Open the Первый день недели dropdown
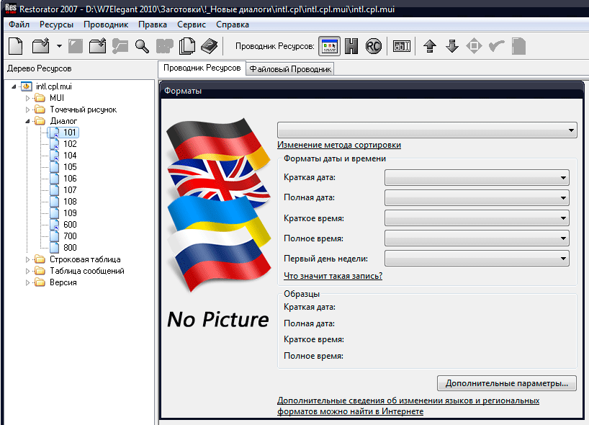This screenshot has width=589, height=425. click(x=477, y=259)
